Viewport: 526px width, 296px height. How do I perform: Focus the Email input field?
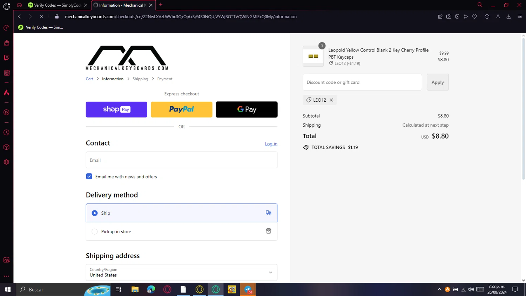(x=182, y=160)
